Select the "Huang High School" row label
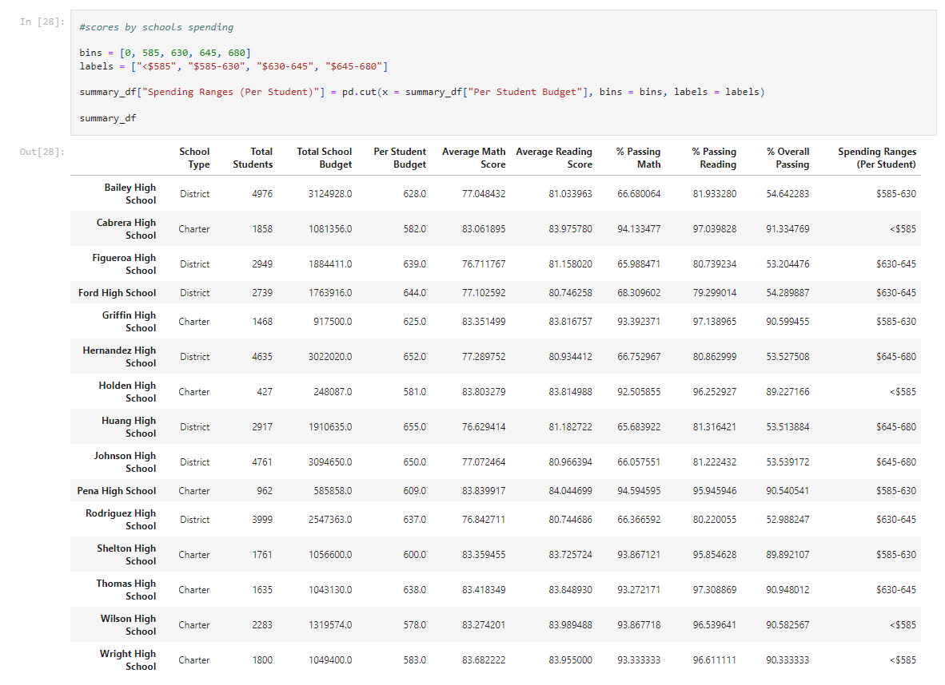945x685 pixels. click(129, 427)
